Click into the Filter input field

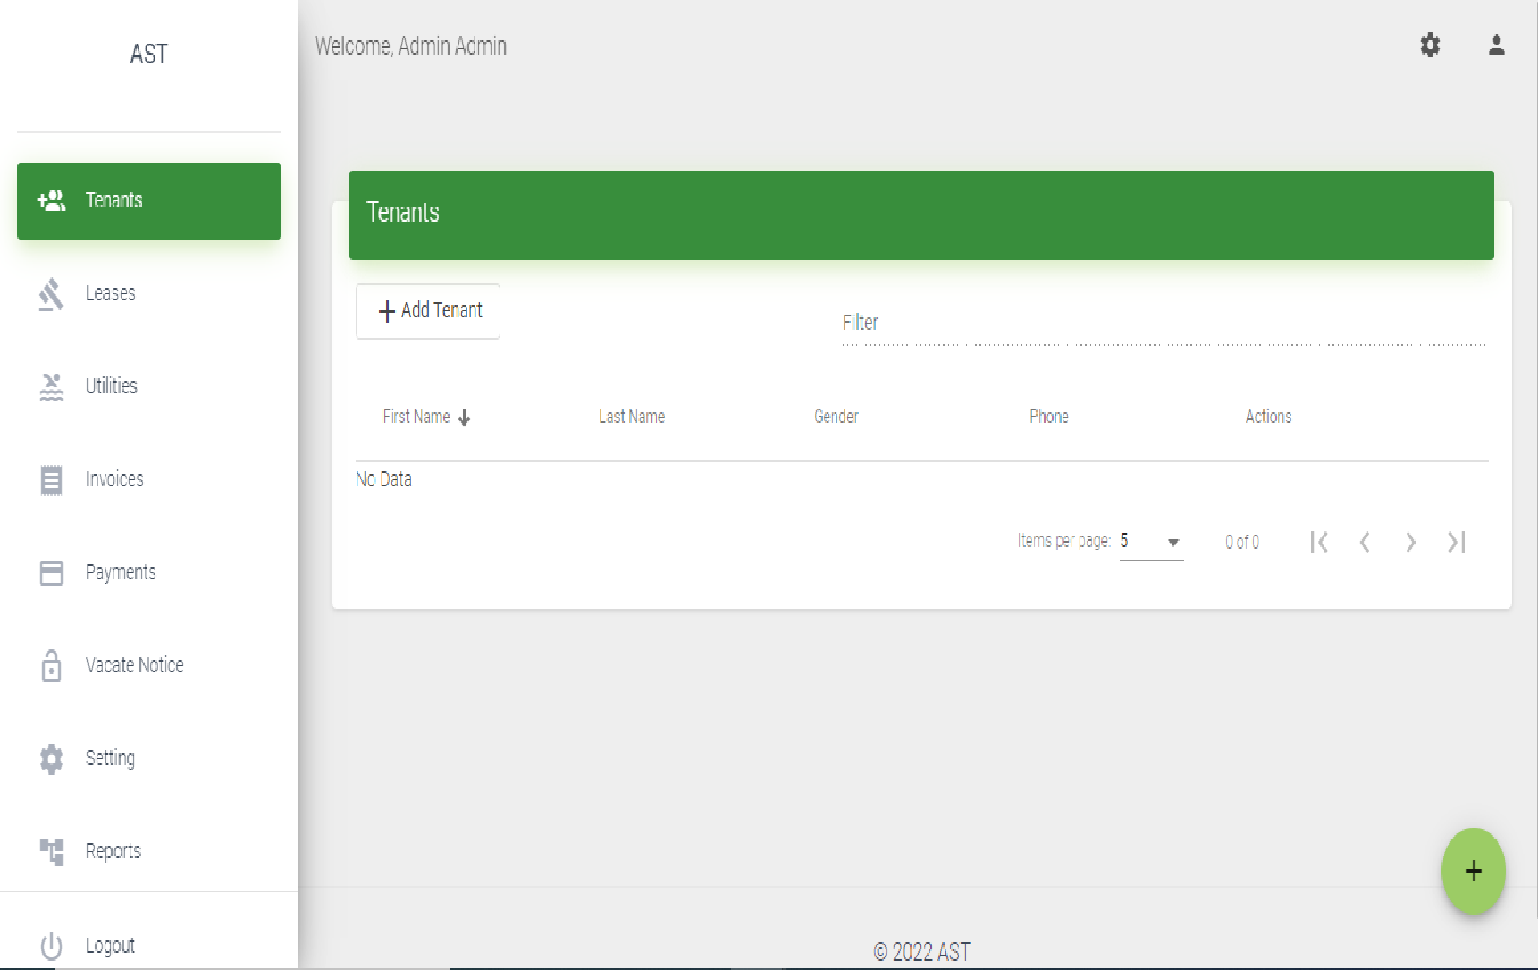pos(1162,324)
